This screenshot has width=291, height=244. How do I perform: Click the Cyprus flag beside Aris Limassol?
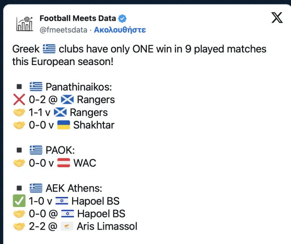tap(67, 226)
